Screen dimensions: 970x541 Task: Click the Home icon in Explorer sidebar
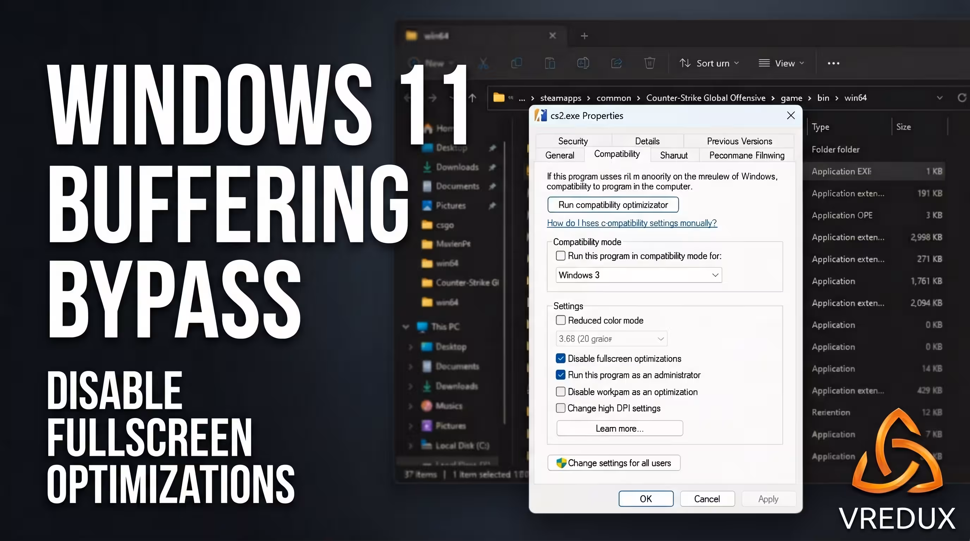(428, 129)
